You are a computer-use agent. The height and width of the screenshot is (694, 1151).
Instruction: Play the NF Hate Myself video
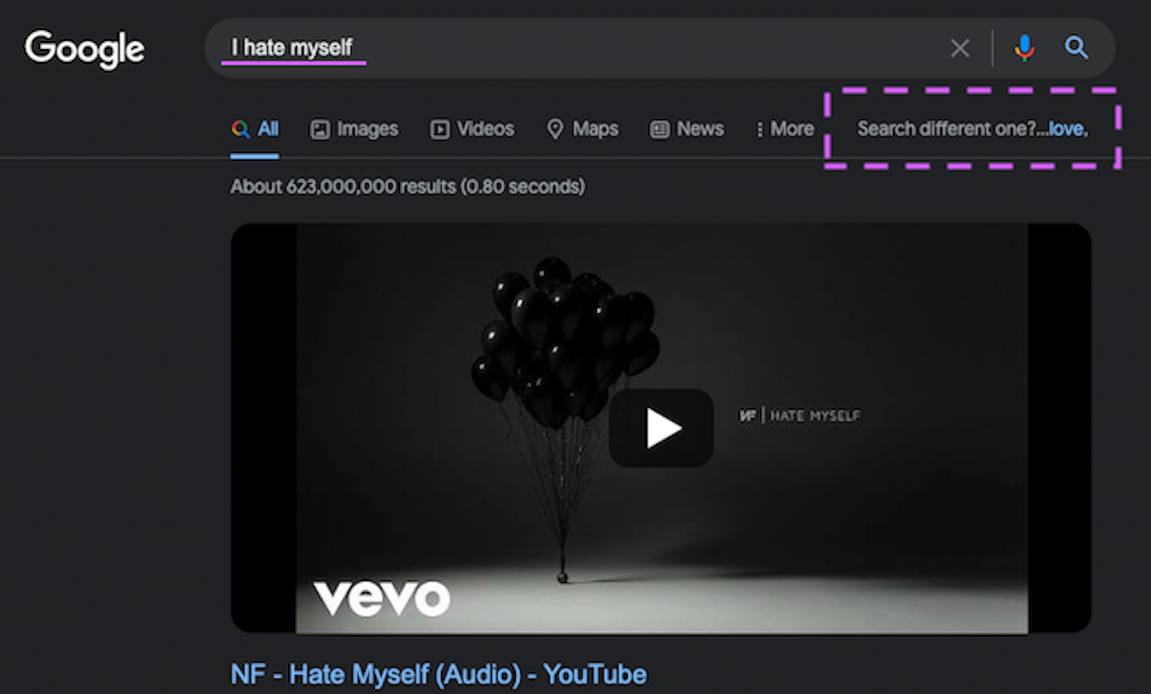[662, 428]
